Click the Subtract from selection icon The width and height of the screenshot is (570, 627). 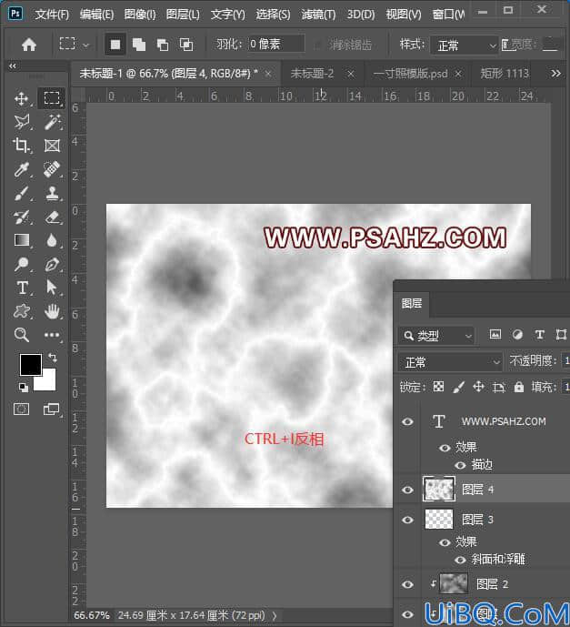pos(163,45)
